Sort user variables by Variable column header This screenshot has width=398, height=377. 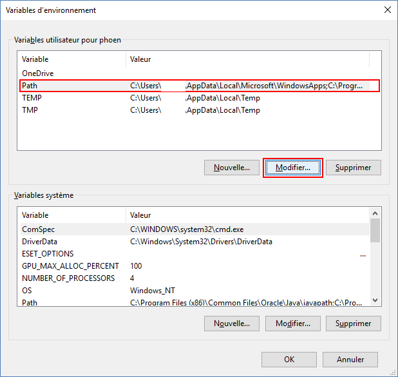[71, 59]
